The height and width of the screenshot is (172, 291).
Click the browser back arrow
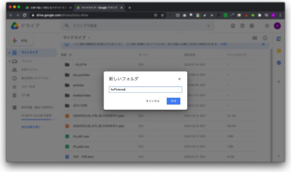(x=11, y=15)
